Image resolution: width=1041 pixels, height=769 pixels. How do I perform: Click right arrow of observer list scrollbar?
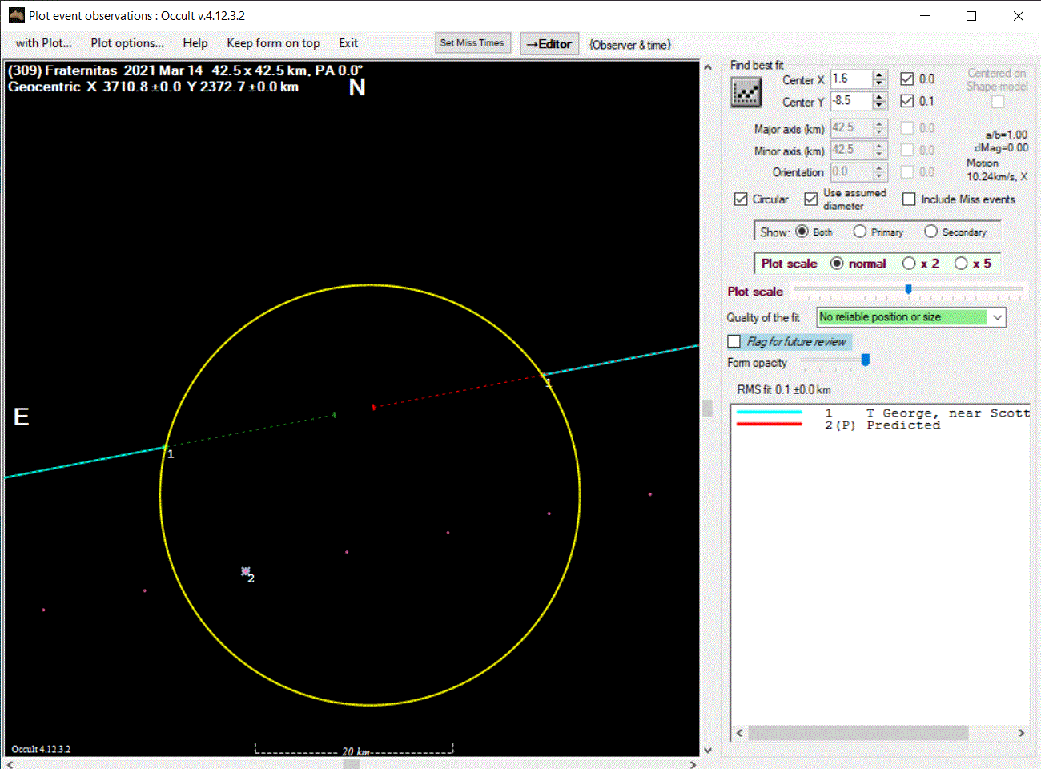(x=1021, y=733)
